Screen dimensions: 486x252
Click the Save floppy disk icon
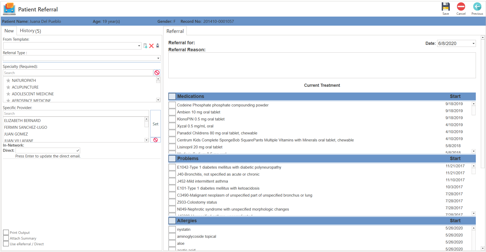tap(445, 6)
